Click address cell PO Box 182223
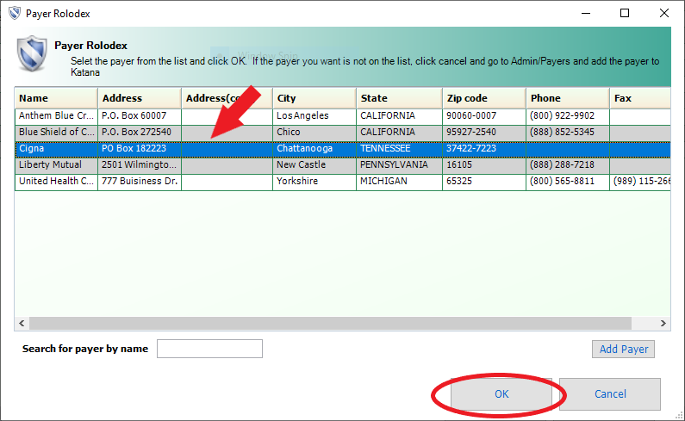This screenshot has height=421, width=685. click(140, 148)
